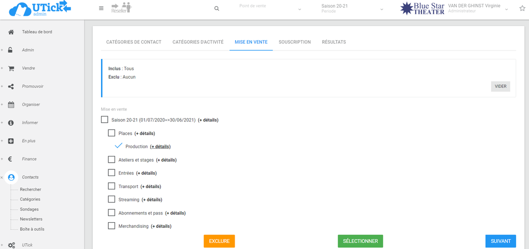Expand the user account dropdown arrow
Screen dimensions: 529x249
[506, 9]
